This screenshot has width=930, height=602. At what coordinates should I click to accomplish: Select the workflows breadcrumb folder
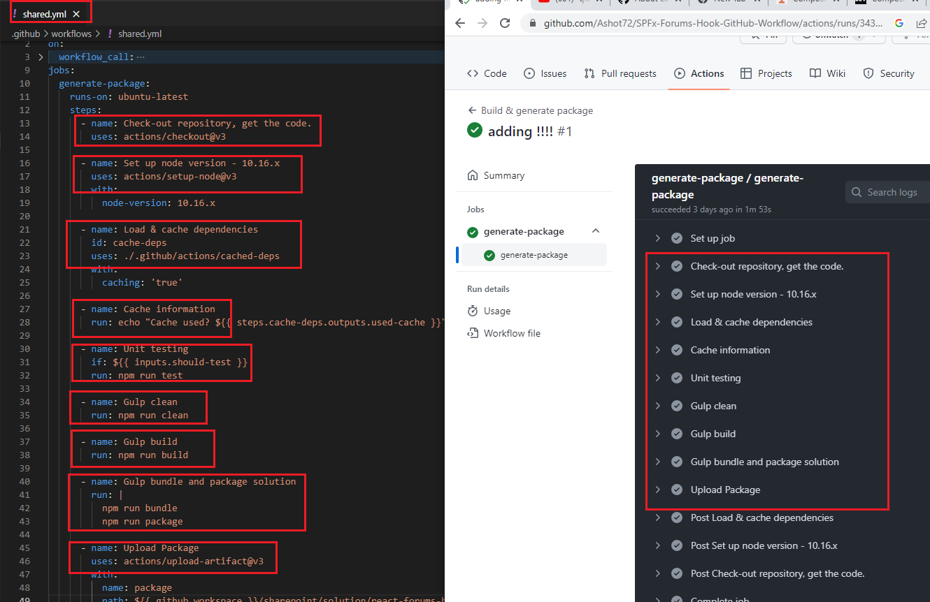[71, 34]
